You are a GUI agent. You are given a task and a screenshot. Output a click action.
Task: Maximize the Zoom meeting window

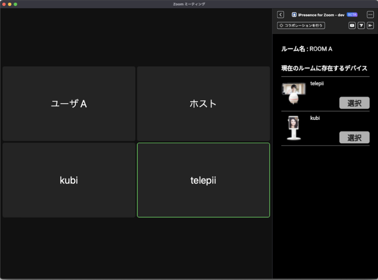pyautogui.click(x=16, y=4)
